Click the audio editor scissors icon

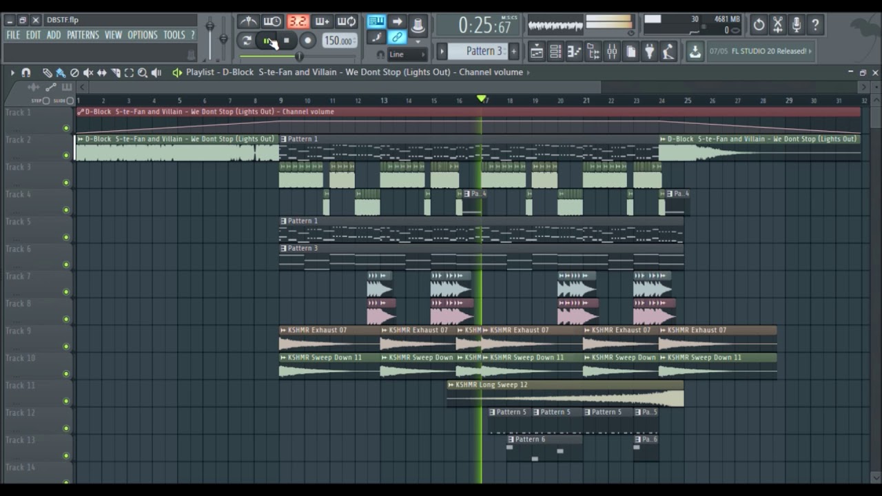[x=778, y=25]
